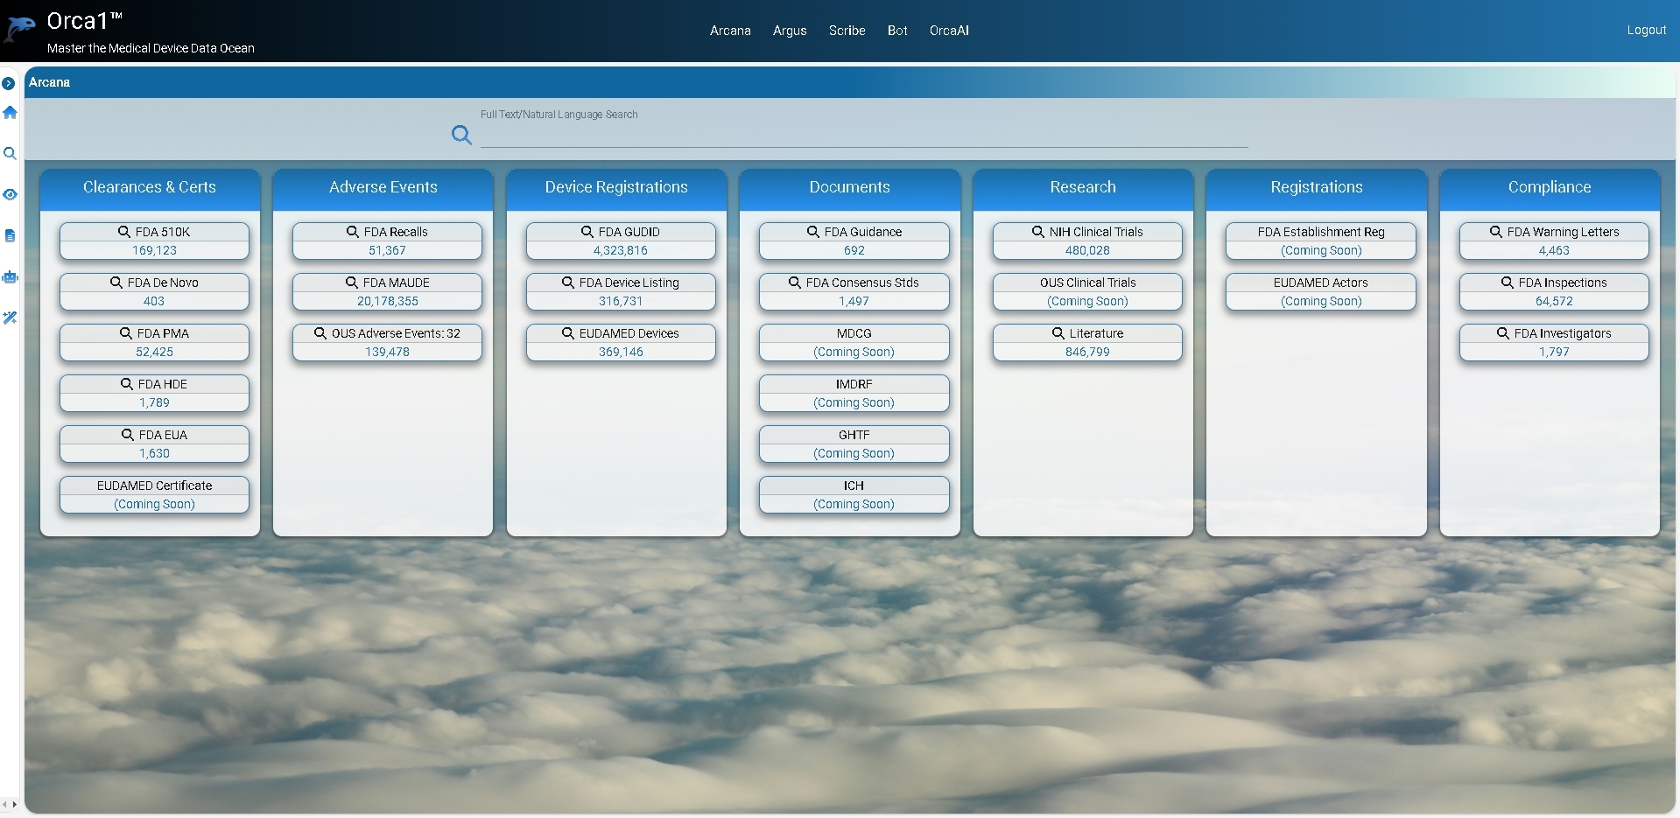Expand the left sidebar with chevron icon
Image resolution: width=1680 pixels, height=818 pixels.
9,84
